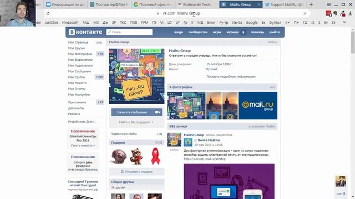The image size is (355, 199).
Task: Click the VK search field
Action: [129, 32]
